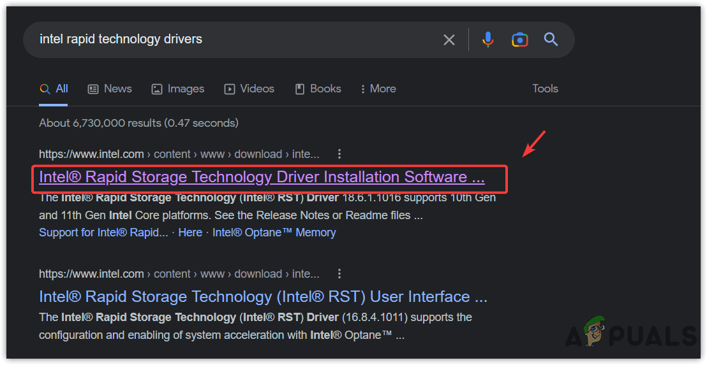Follow the Support for Intel Rapid sitelink
Screen dimensions: 707x365
click(103, 233)
